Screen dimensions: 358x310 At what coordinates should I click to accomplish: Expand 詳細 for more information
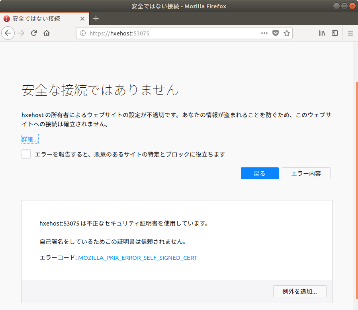(x=30, y=139)
